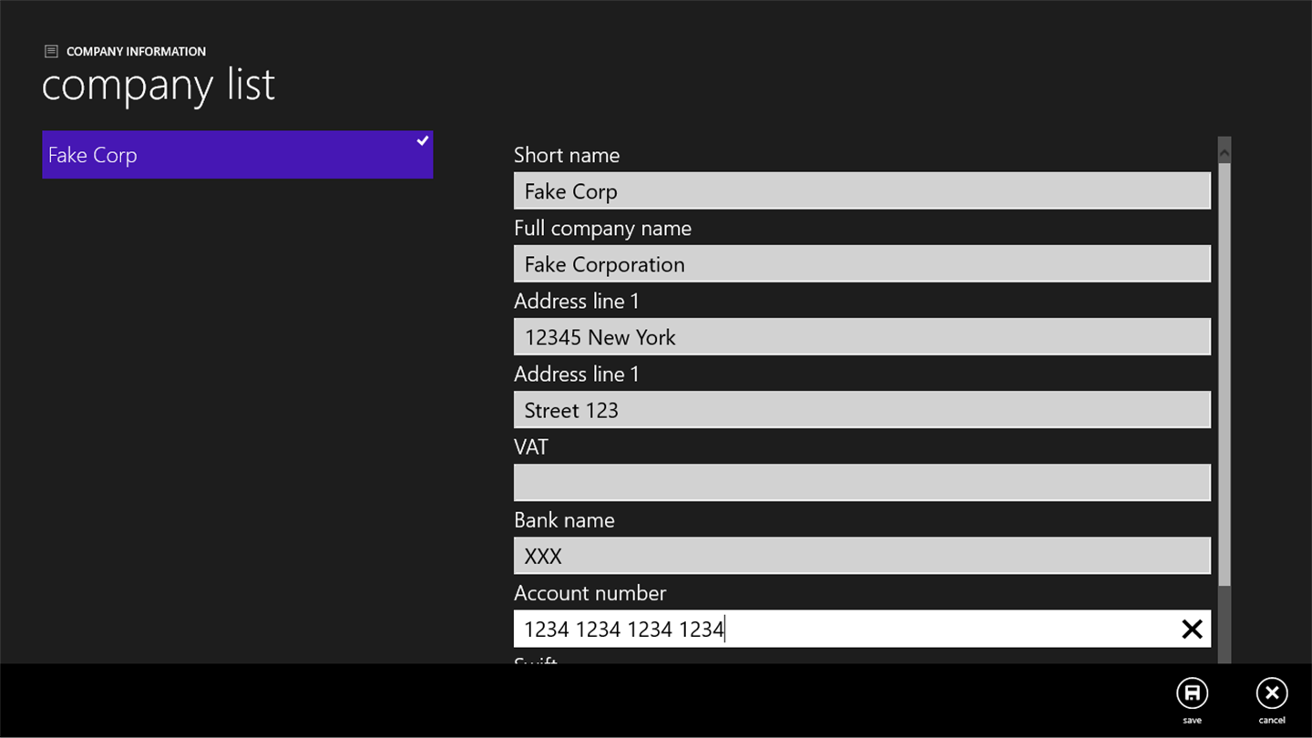Clear the Account number field with X
This screenshot has width=1312, height=738.
coord(1192,629)
